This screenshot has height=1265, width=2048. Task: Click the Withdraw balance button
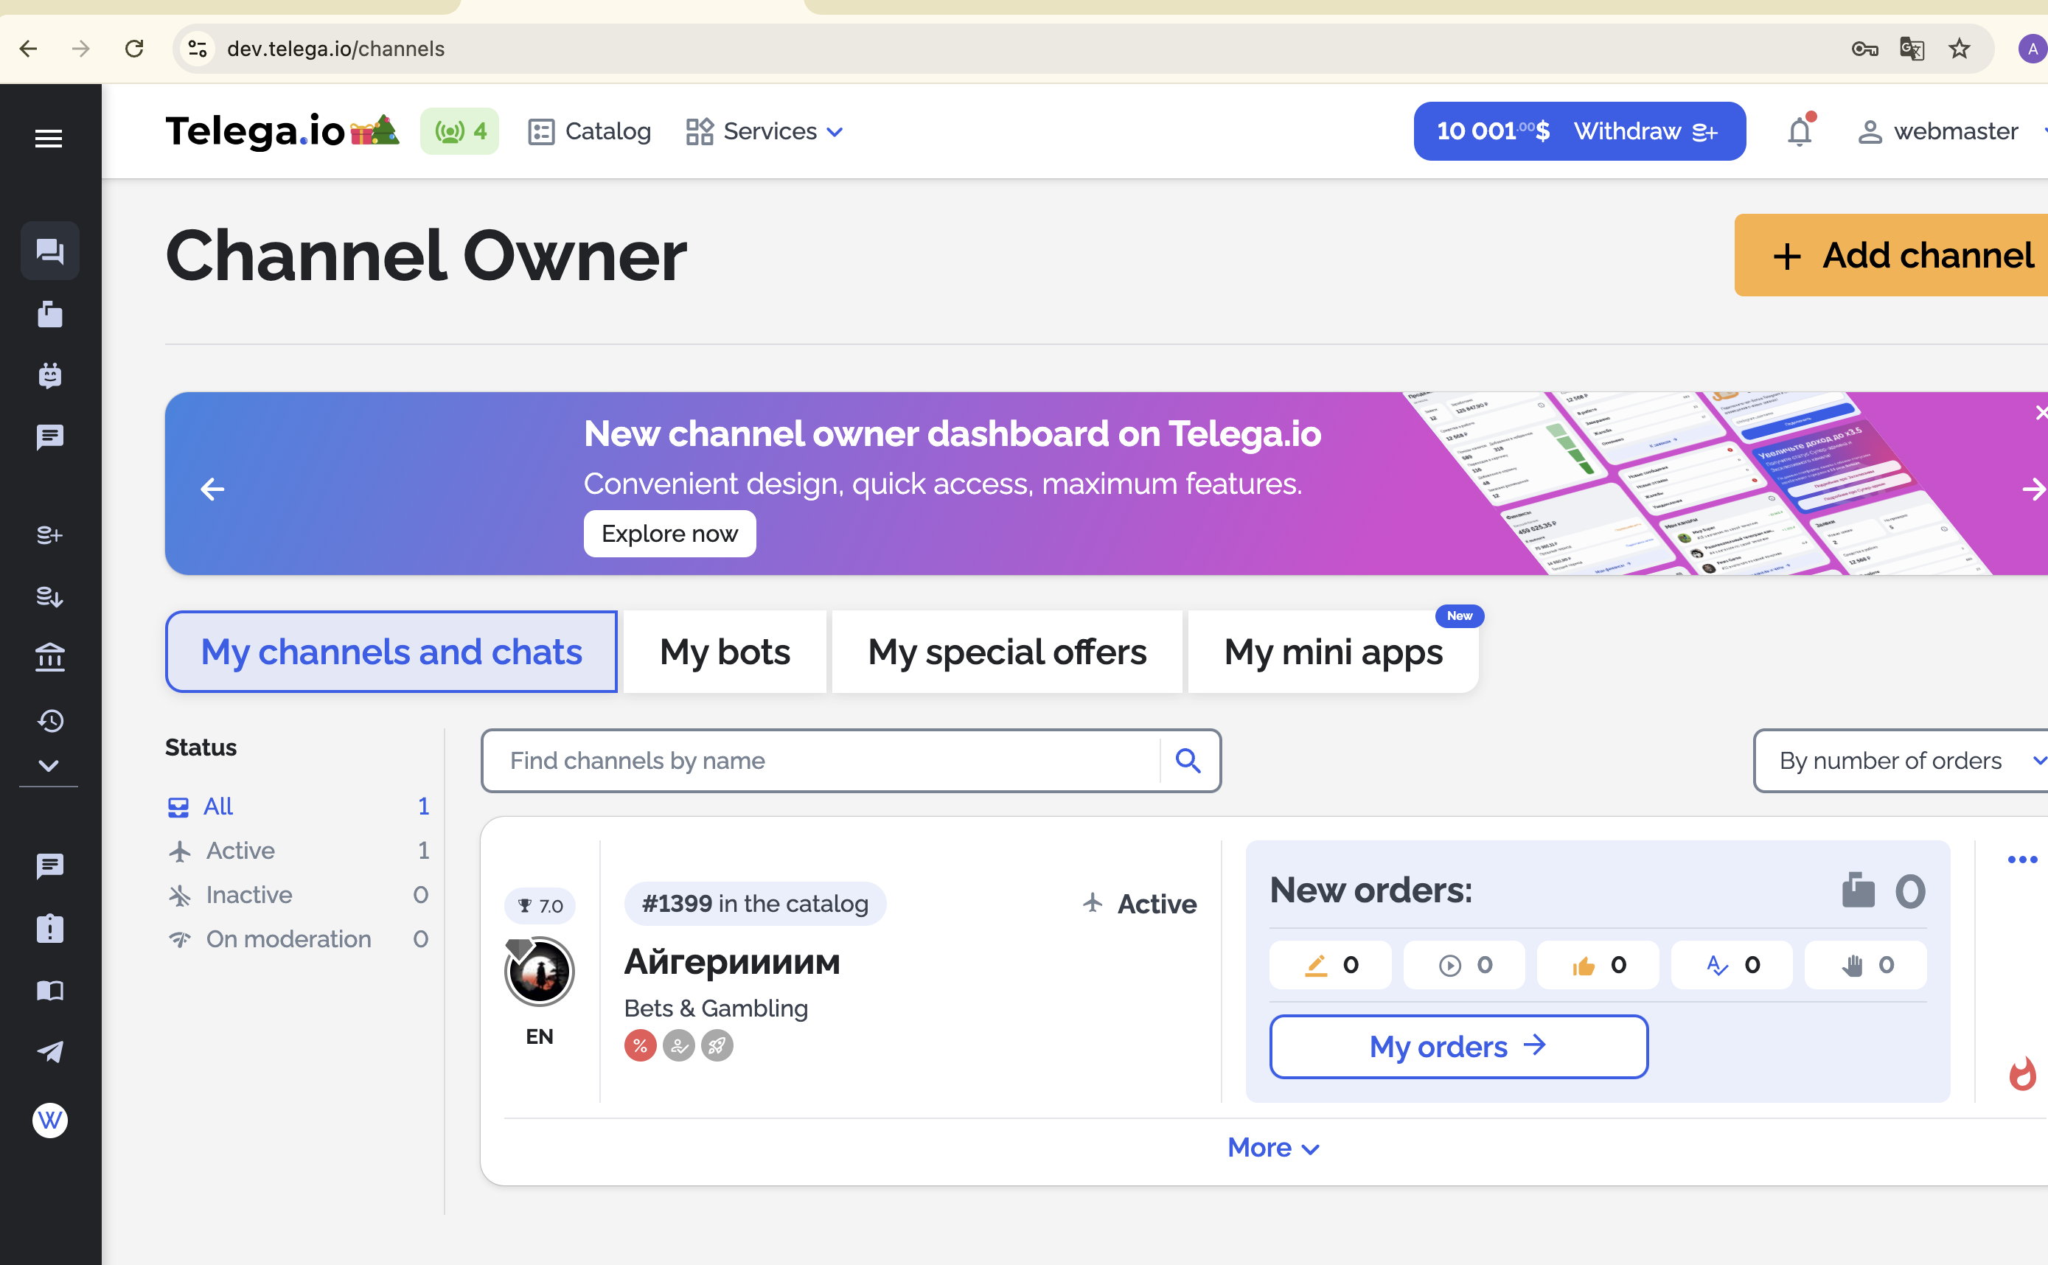(1578, 131)
